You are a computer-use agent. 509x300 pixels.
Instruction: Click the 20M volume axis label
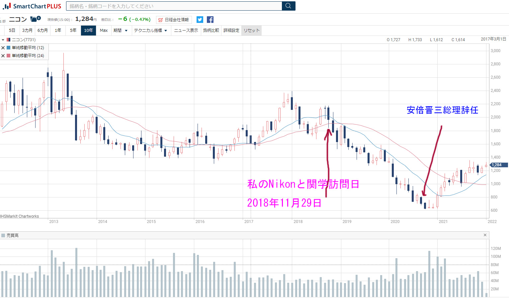(495, 289)
